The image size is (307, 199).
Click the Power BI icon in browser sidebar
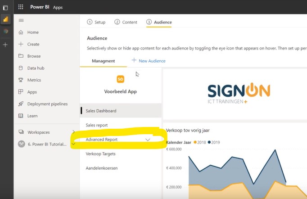5,19
